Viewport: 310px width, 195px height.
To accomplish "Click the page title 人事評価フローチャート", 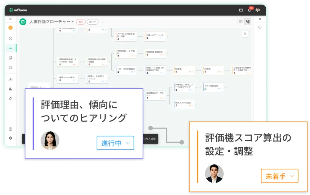I will pos(51,22).
